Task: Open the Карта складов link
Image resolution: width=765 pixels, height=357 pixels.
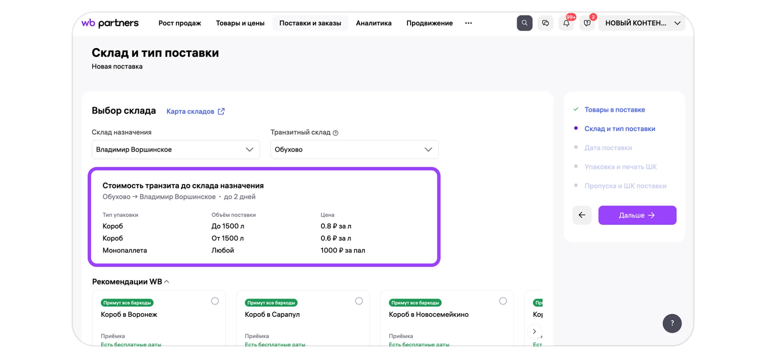Action: coord(195,111)
